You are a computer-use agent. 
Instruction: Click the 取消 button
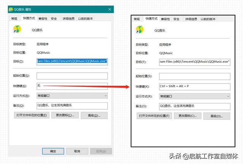pyautogui.click(x=77, y=151)
